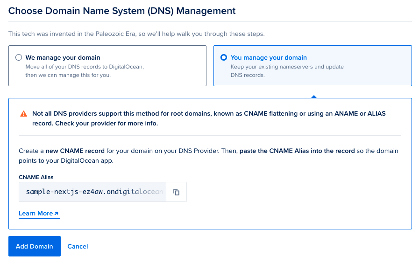Viewport: 419px width, 263px height.
Task: Cancel the DNS management setup
Action: tap(78, 247)
